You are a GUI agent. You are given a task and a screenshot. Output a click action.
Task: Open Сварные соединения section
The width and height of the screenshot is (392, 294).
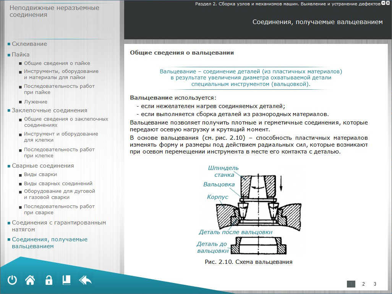click(x=43, y=166)
